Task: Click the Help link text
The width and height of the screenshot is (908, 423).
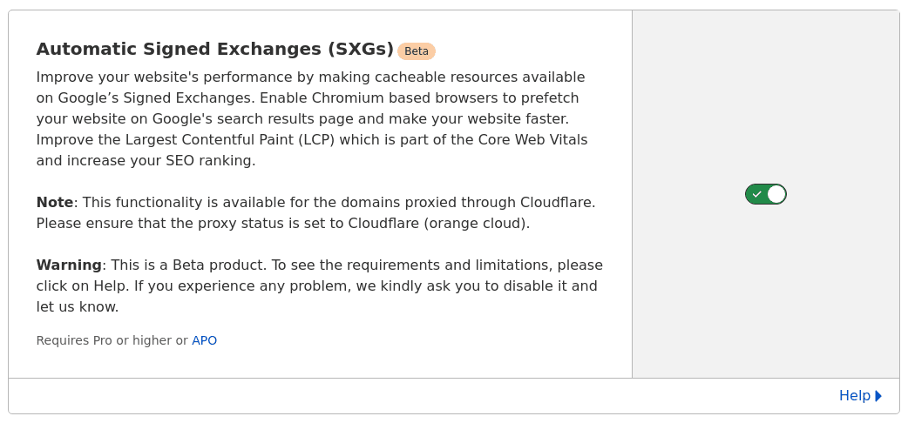Action: [854, 396]
